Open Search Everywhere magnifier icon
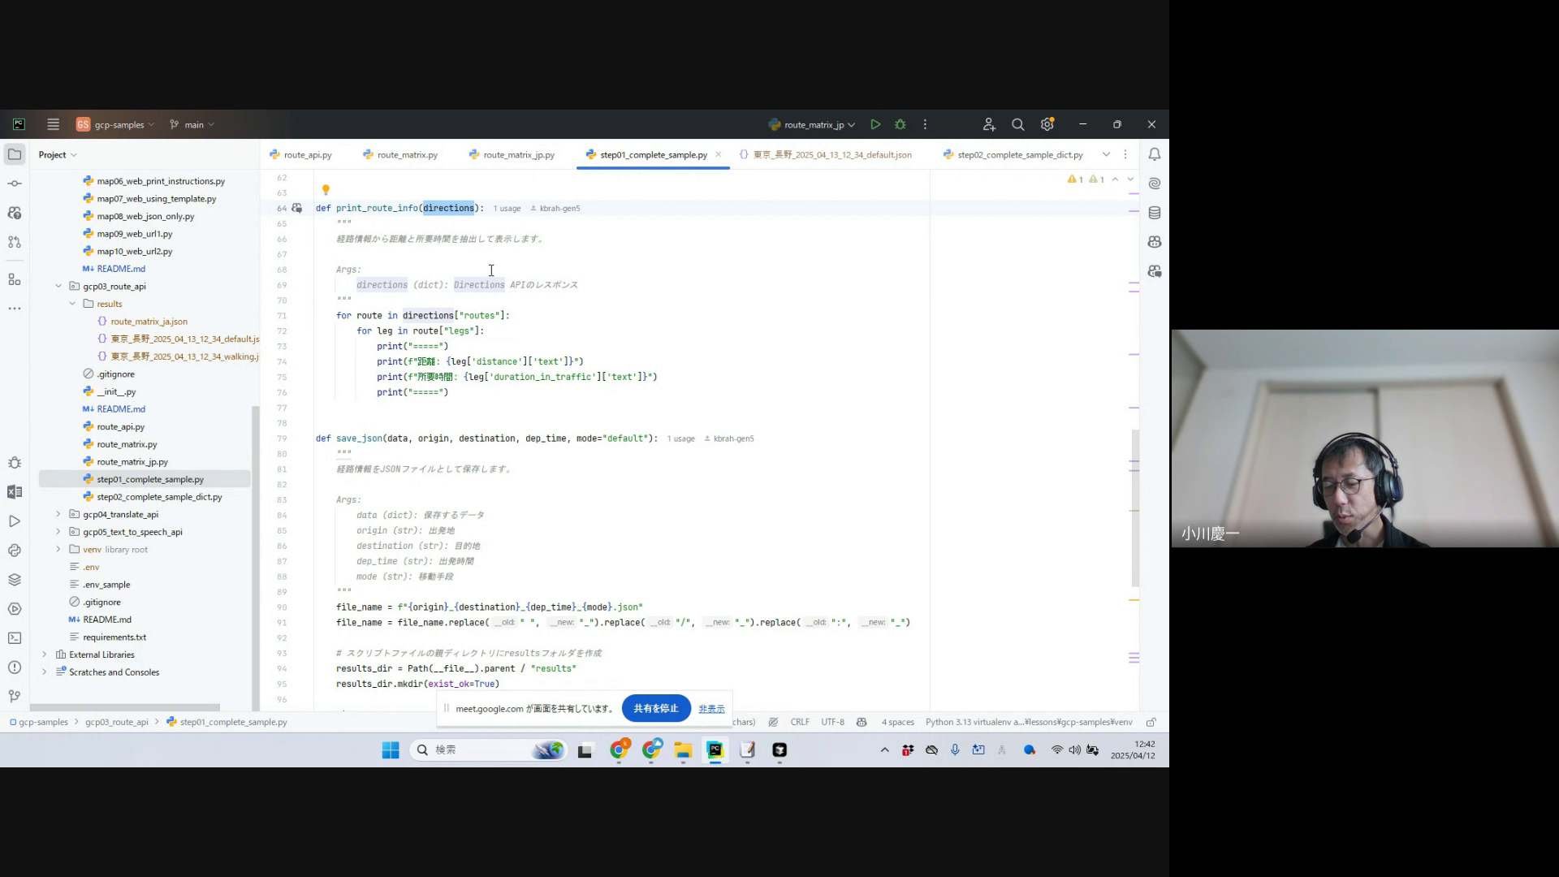 point(1017,124)
